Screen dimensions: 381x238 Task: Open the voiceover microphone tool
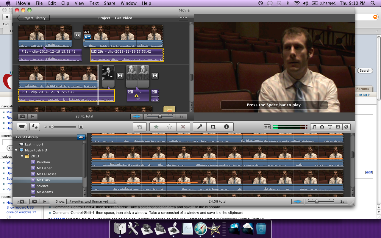pos(200,127)
